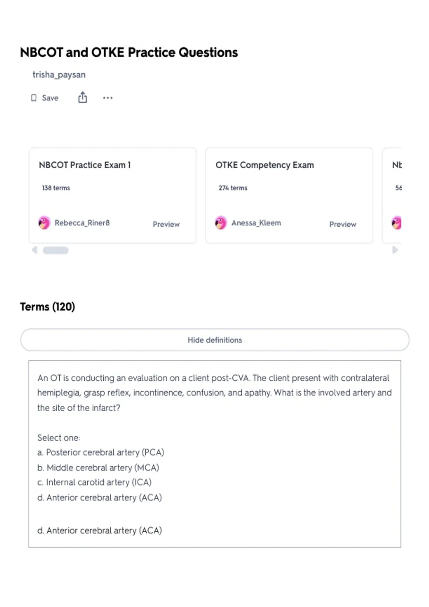Click the Save label text

(50, 98)
